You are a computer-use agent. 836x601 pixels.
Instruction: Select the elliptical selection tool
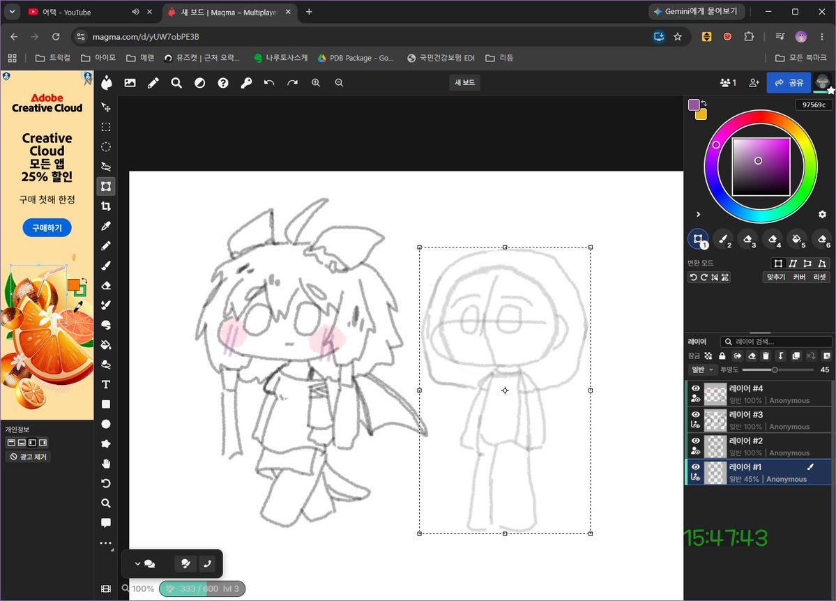[106, 146]
